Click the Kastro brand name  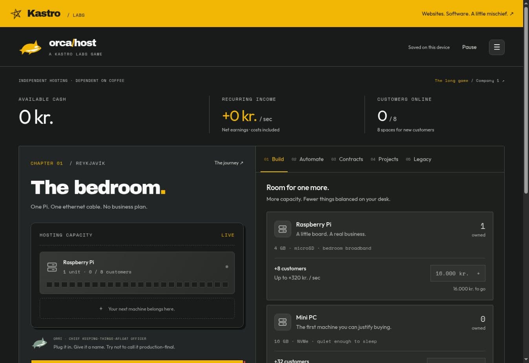point(44,14)
